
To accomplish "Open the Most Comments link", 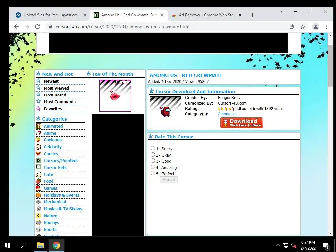I will [x=60, y=102].
